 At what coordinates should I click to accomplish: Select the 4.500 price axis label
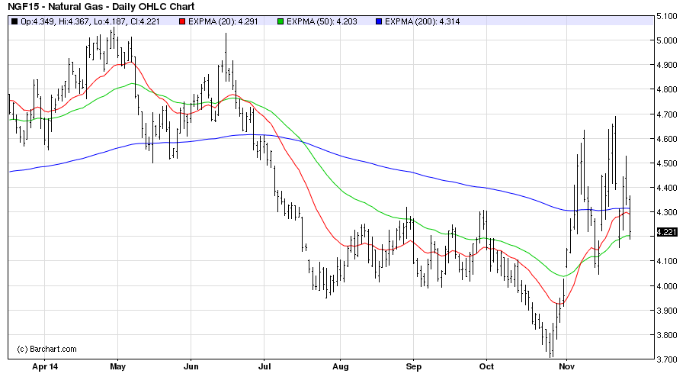click(x=667, y=163)
